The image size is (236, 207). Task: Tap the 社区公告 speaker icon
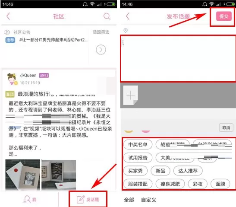tap(6, 32)
